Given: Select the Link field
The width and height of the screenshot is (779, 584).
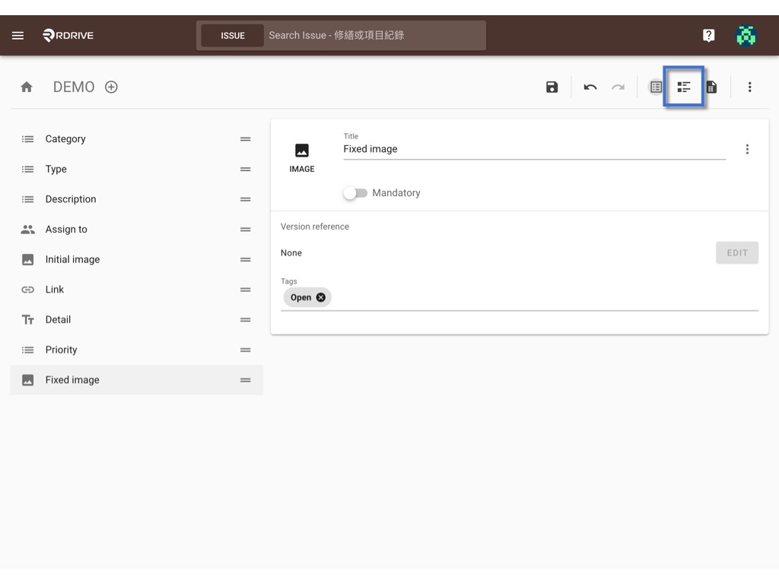Looking at the screenshot, I should [x=137, y=290].
